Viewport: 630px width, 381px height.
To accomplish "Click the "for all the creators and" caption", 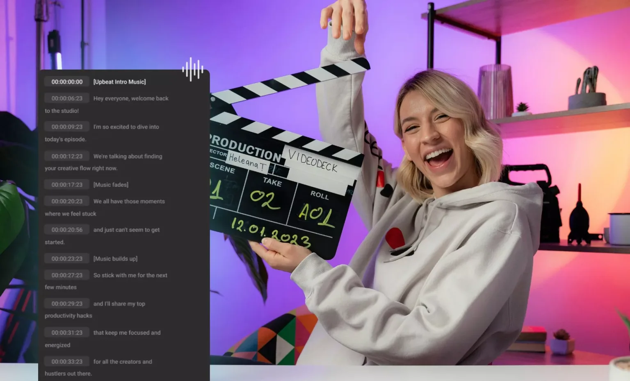I will pos(123,362).
